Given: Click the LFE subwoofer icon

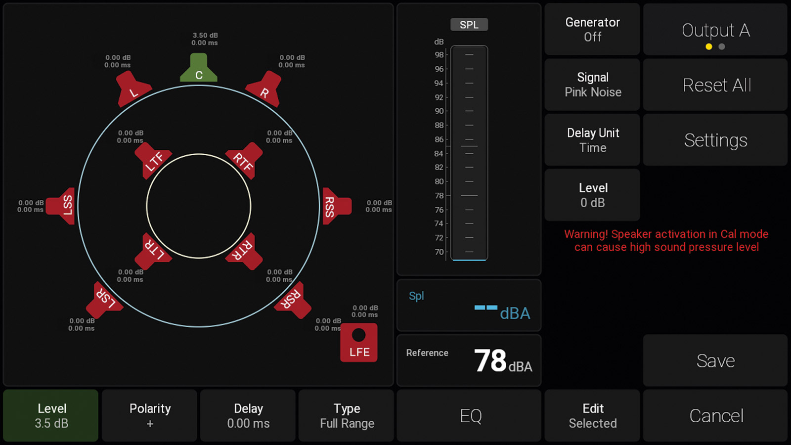Looking at the screenshot, I should tap(359, 343).
